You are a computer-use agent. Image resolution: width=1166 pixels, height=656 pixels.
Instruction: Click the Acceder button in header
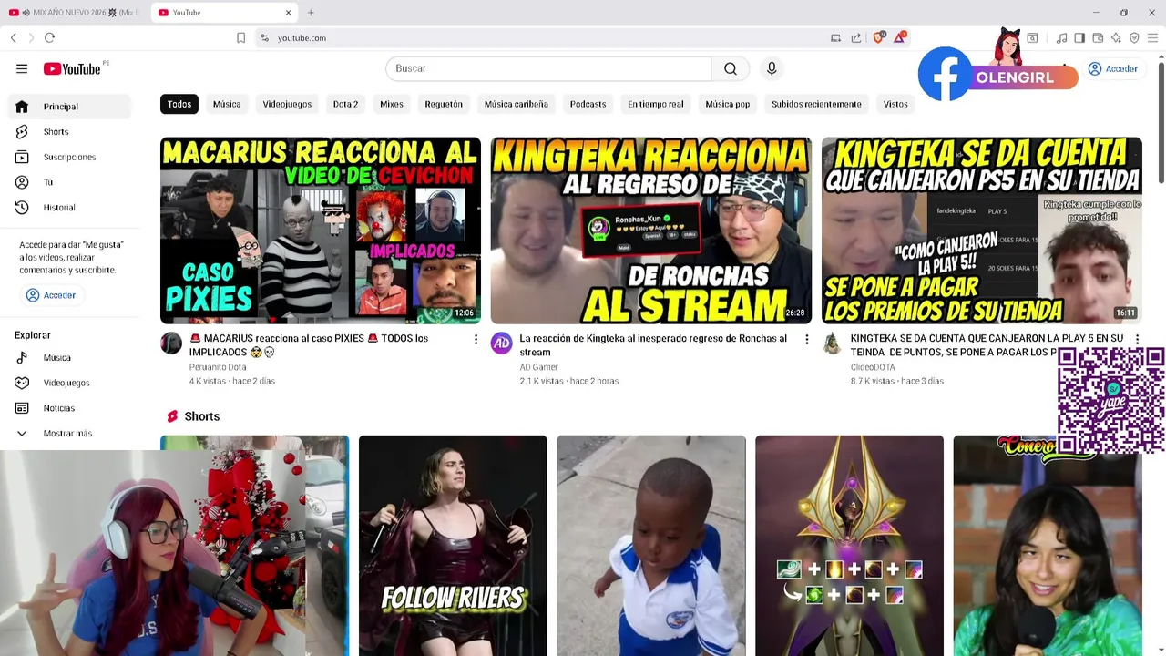(1112, 68)
